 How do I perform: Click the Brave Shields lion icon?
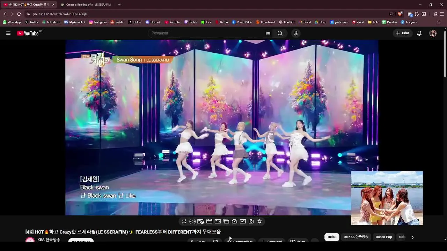pyautogui.click(x=400, y=14)
